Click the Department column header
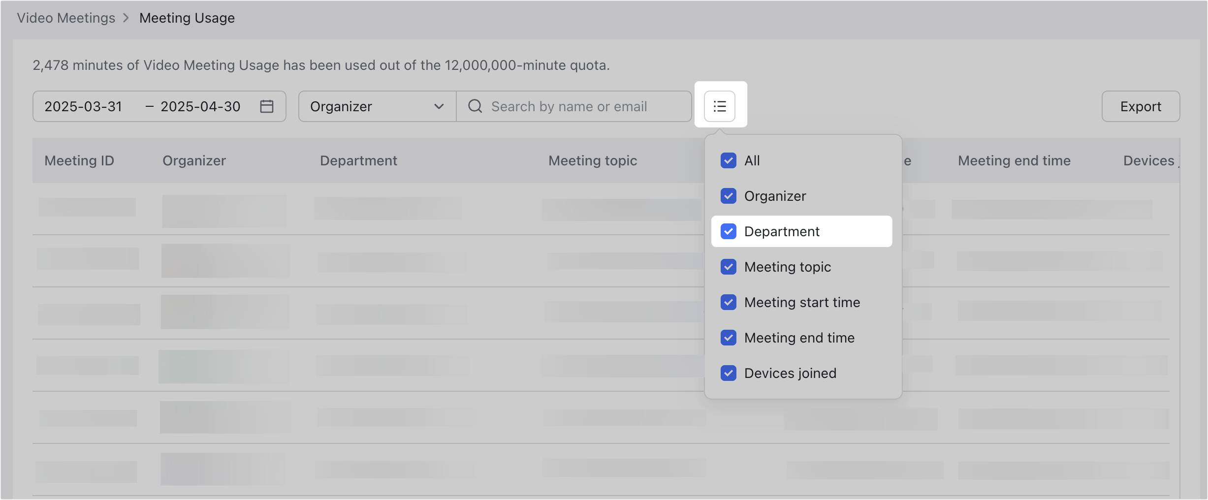The width and height of the screenshot is (1208, 500). tap(358, 160)
